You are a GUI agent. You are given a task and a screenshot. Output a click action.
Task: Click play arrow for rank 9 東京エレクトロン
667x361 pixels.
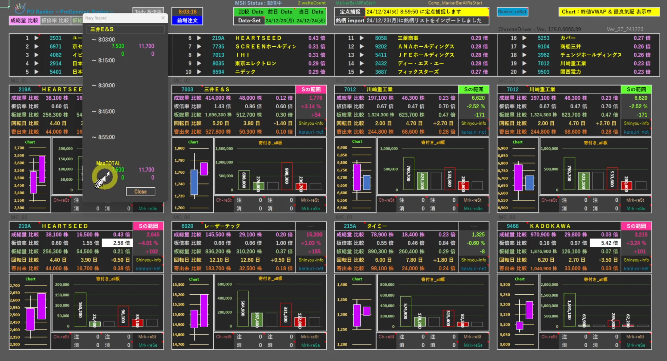(x=199, y=63)
